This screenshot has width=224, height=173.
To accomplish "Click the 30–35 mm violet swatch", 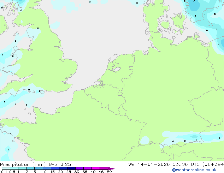I will click(x=79, y=168).
